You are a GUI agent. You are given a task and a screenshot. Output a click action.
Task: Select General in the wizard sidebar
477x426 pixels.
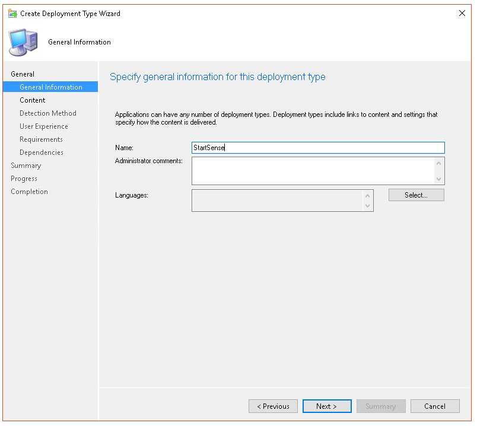23,74
